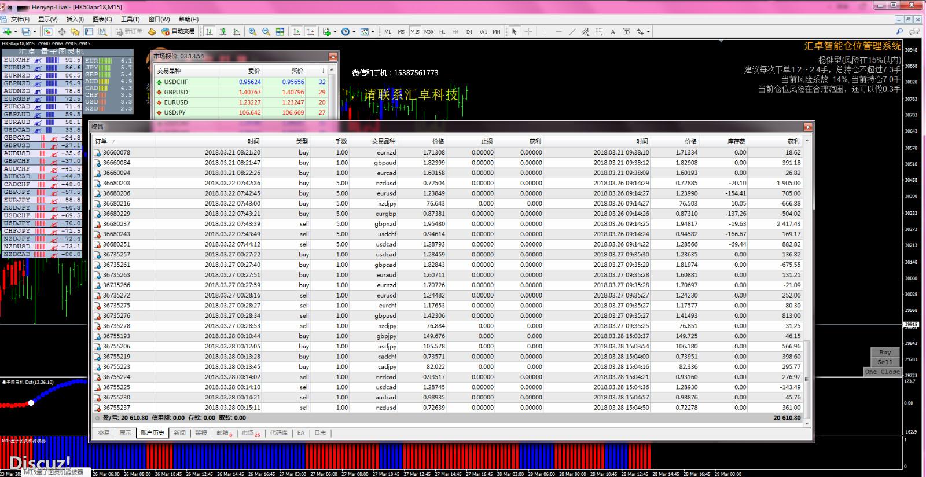Open templates dropdown arrow
The image size is (926, 477).
[x=373, y=32]
